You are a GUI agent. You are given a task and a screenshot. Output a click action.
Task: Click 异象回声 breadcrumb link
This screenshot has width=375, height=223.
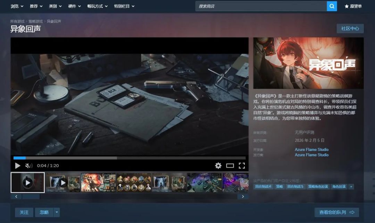[x=54, y=21]
